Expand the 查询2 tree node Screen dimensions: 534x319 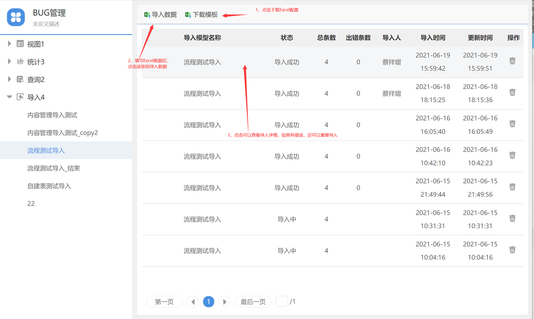click(x=9, y=79)
